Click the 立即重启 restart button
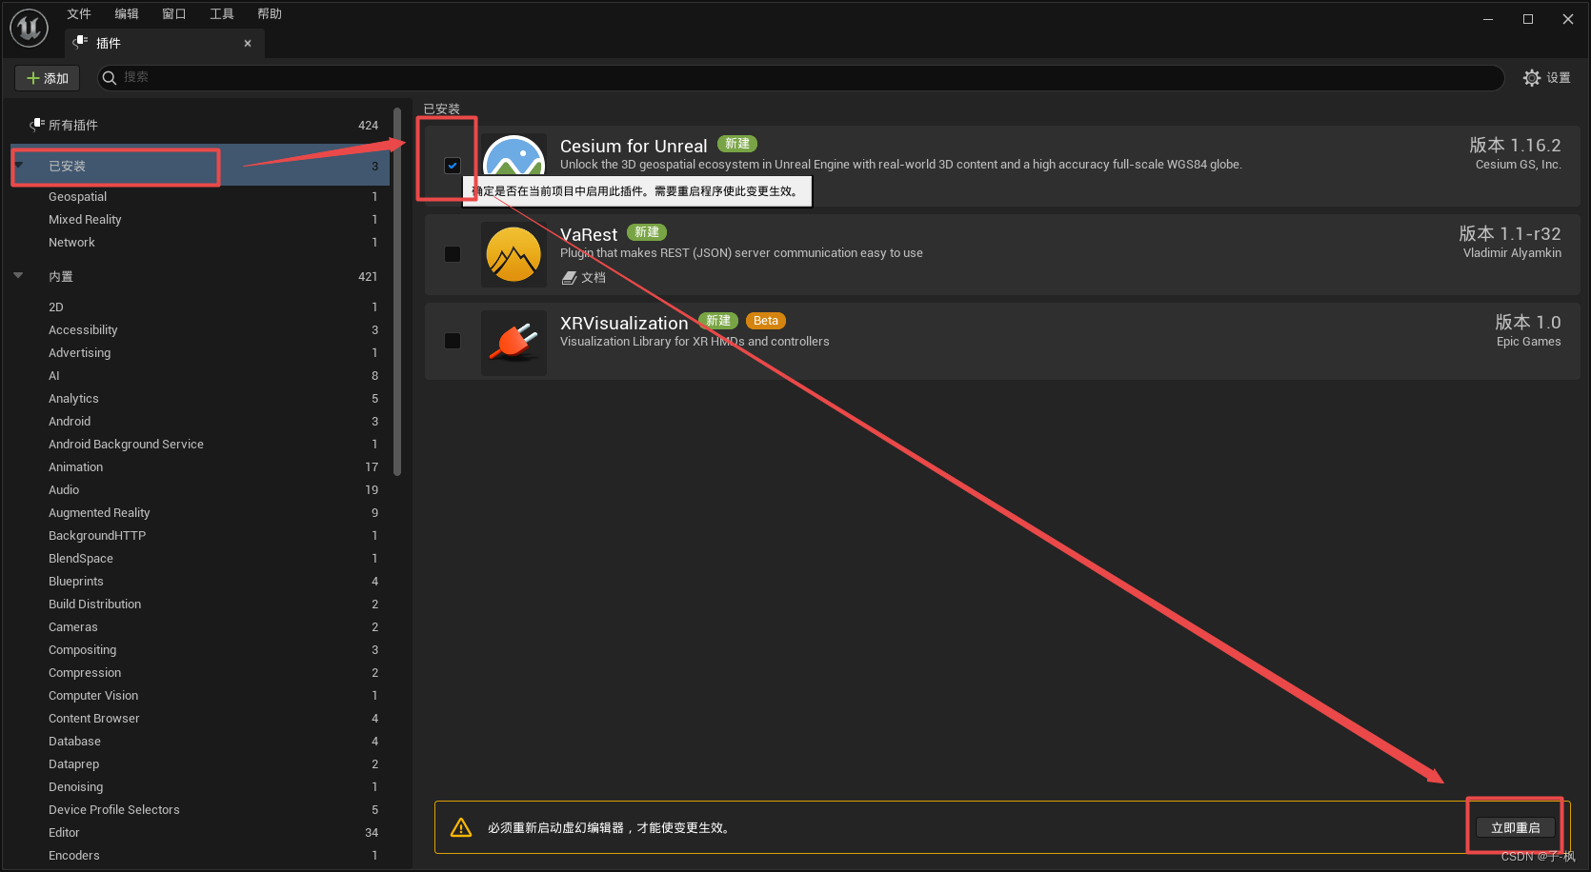 [1516, 827]
